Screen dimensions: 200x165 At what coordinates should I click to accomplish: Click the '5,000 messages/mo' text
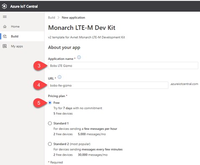[x=92, y=134]
